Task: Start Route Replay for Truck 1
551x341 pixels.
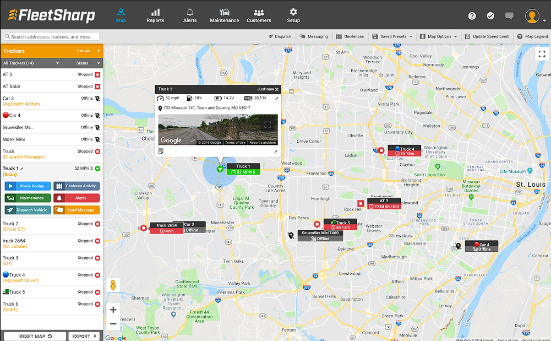Action: coord(27,186)
